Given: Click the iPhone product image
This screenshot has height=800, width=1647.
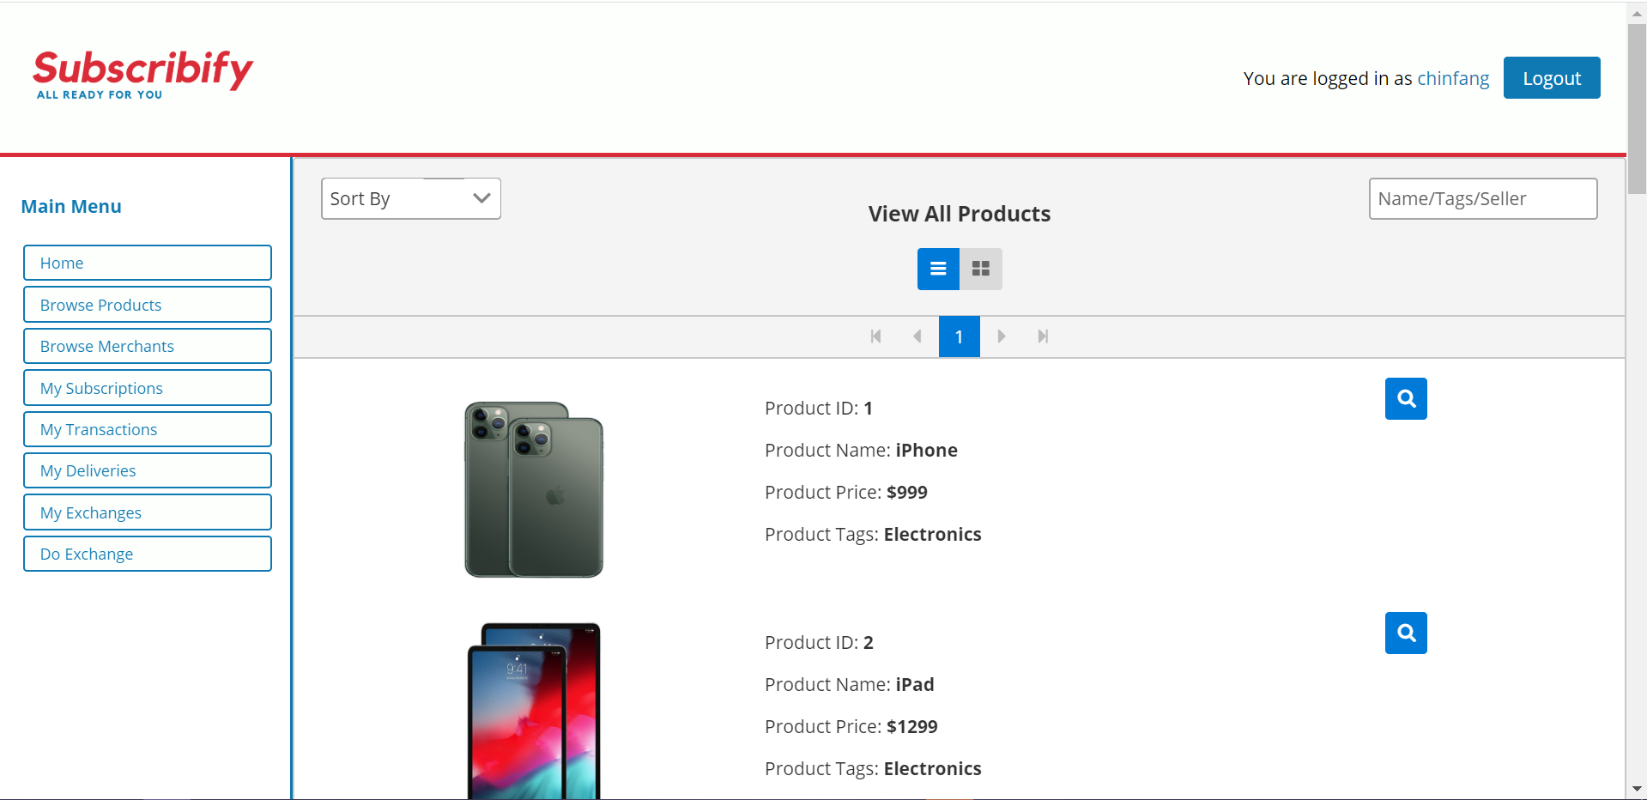Looking at the screenshot, I should [x=534, y=489].
